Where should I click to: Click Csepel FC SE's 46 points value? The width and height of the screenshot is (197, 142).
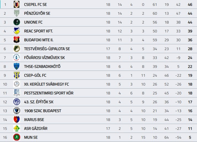[x=190, y=4]
